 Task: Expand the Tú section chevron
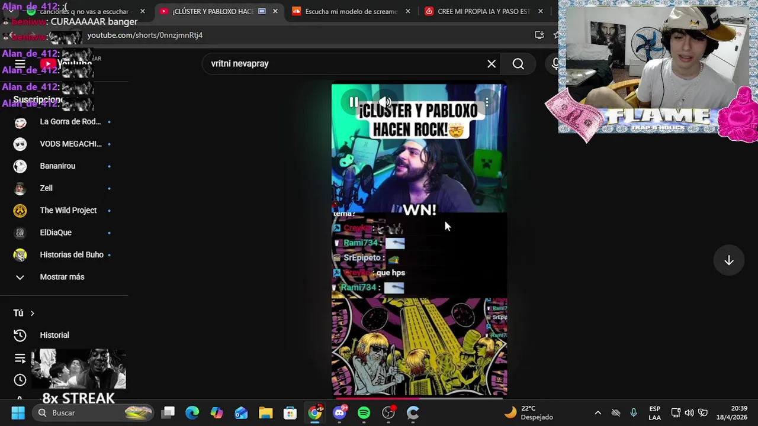coord(33,313)
